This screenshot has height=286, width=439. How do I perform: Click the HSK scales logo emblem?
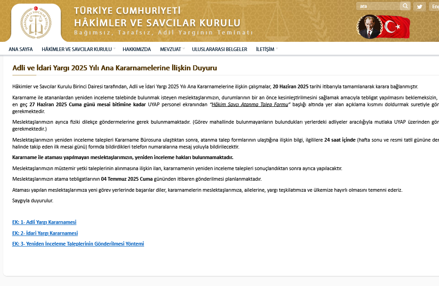click(x=36, y=23)
